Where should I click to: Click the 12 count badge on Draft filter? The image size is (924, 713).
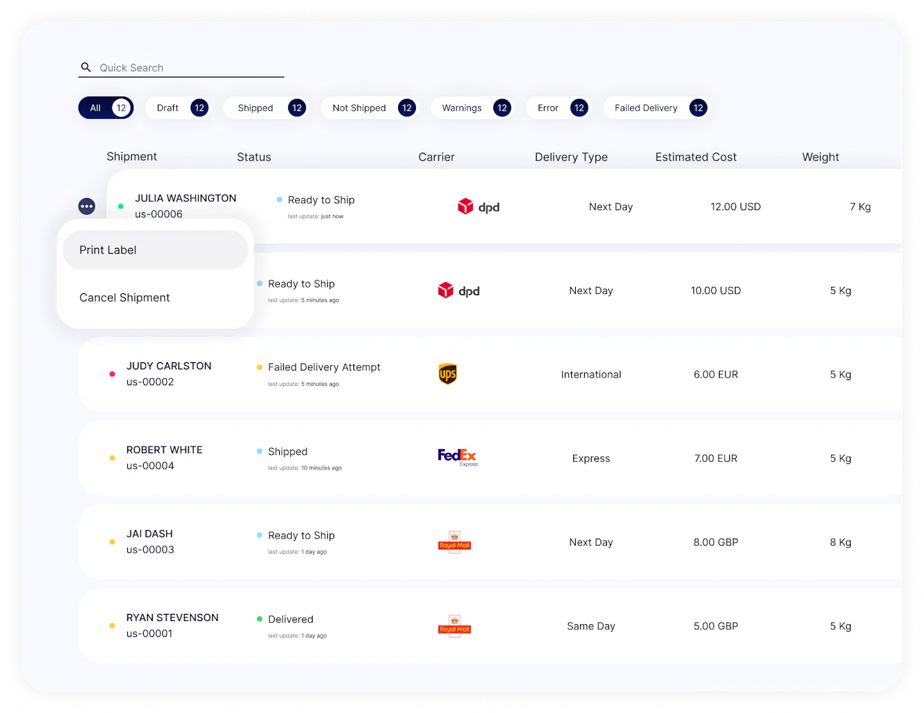coord(199,108)
